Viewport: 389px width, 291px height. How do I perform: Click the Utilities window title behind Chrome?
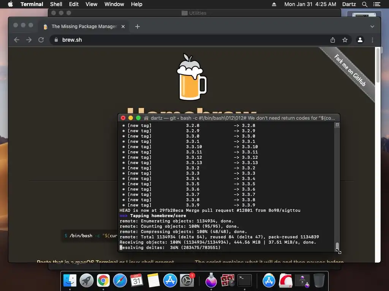[194, 13]
